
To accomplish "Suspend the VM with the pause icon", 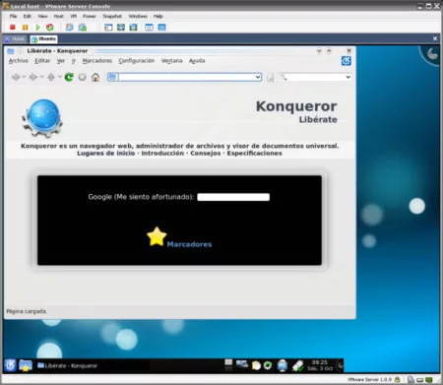I will (x=25, y=28).
